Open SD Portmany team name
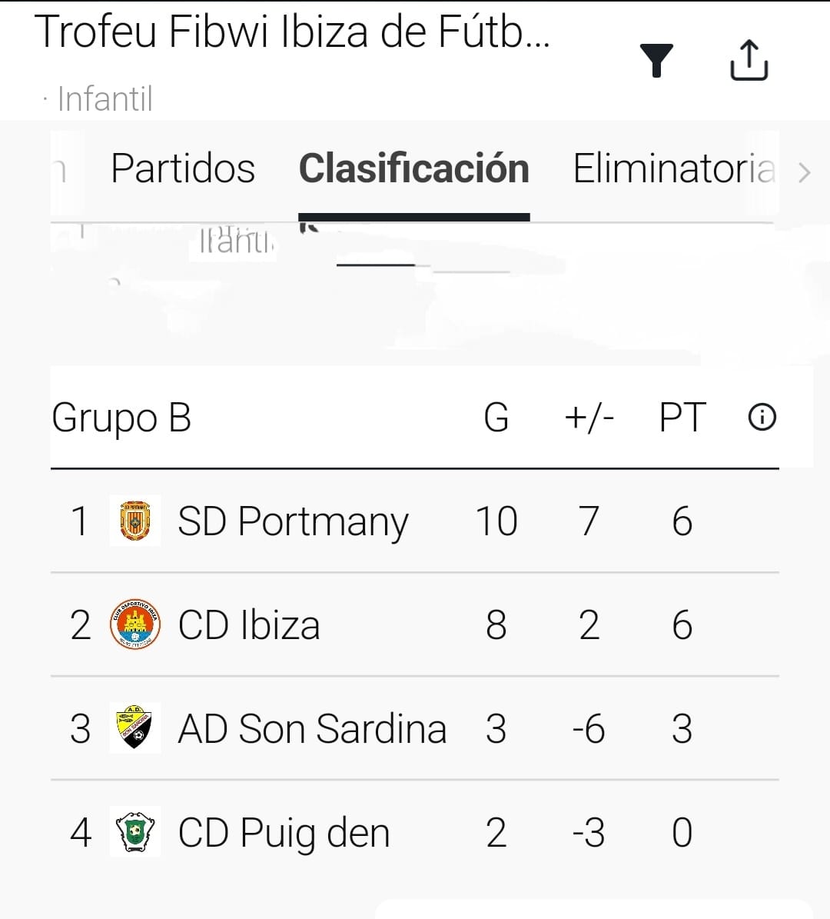 pos(293,521)
